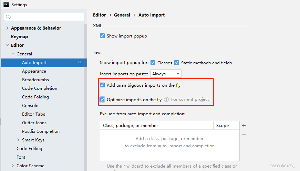The image size is (300, 171).
Task: Open help icon for Optimize imports
Action: point(166,99)
